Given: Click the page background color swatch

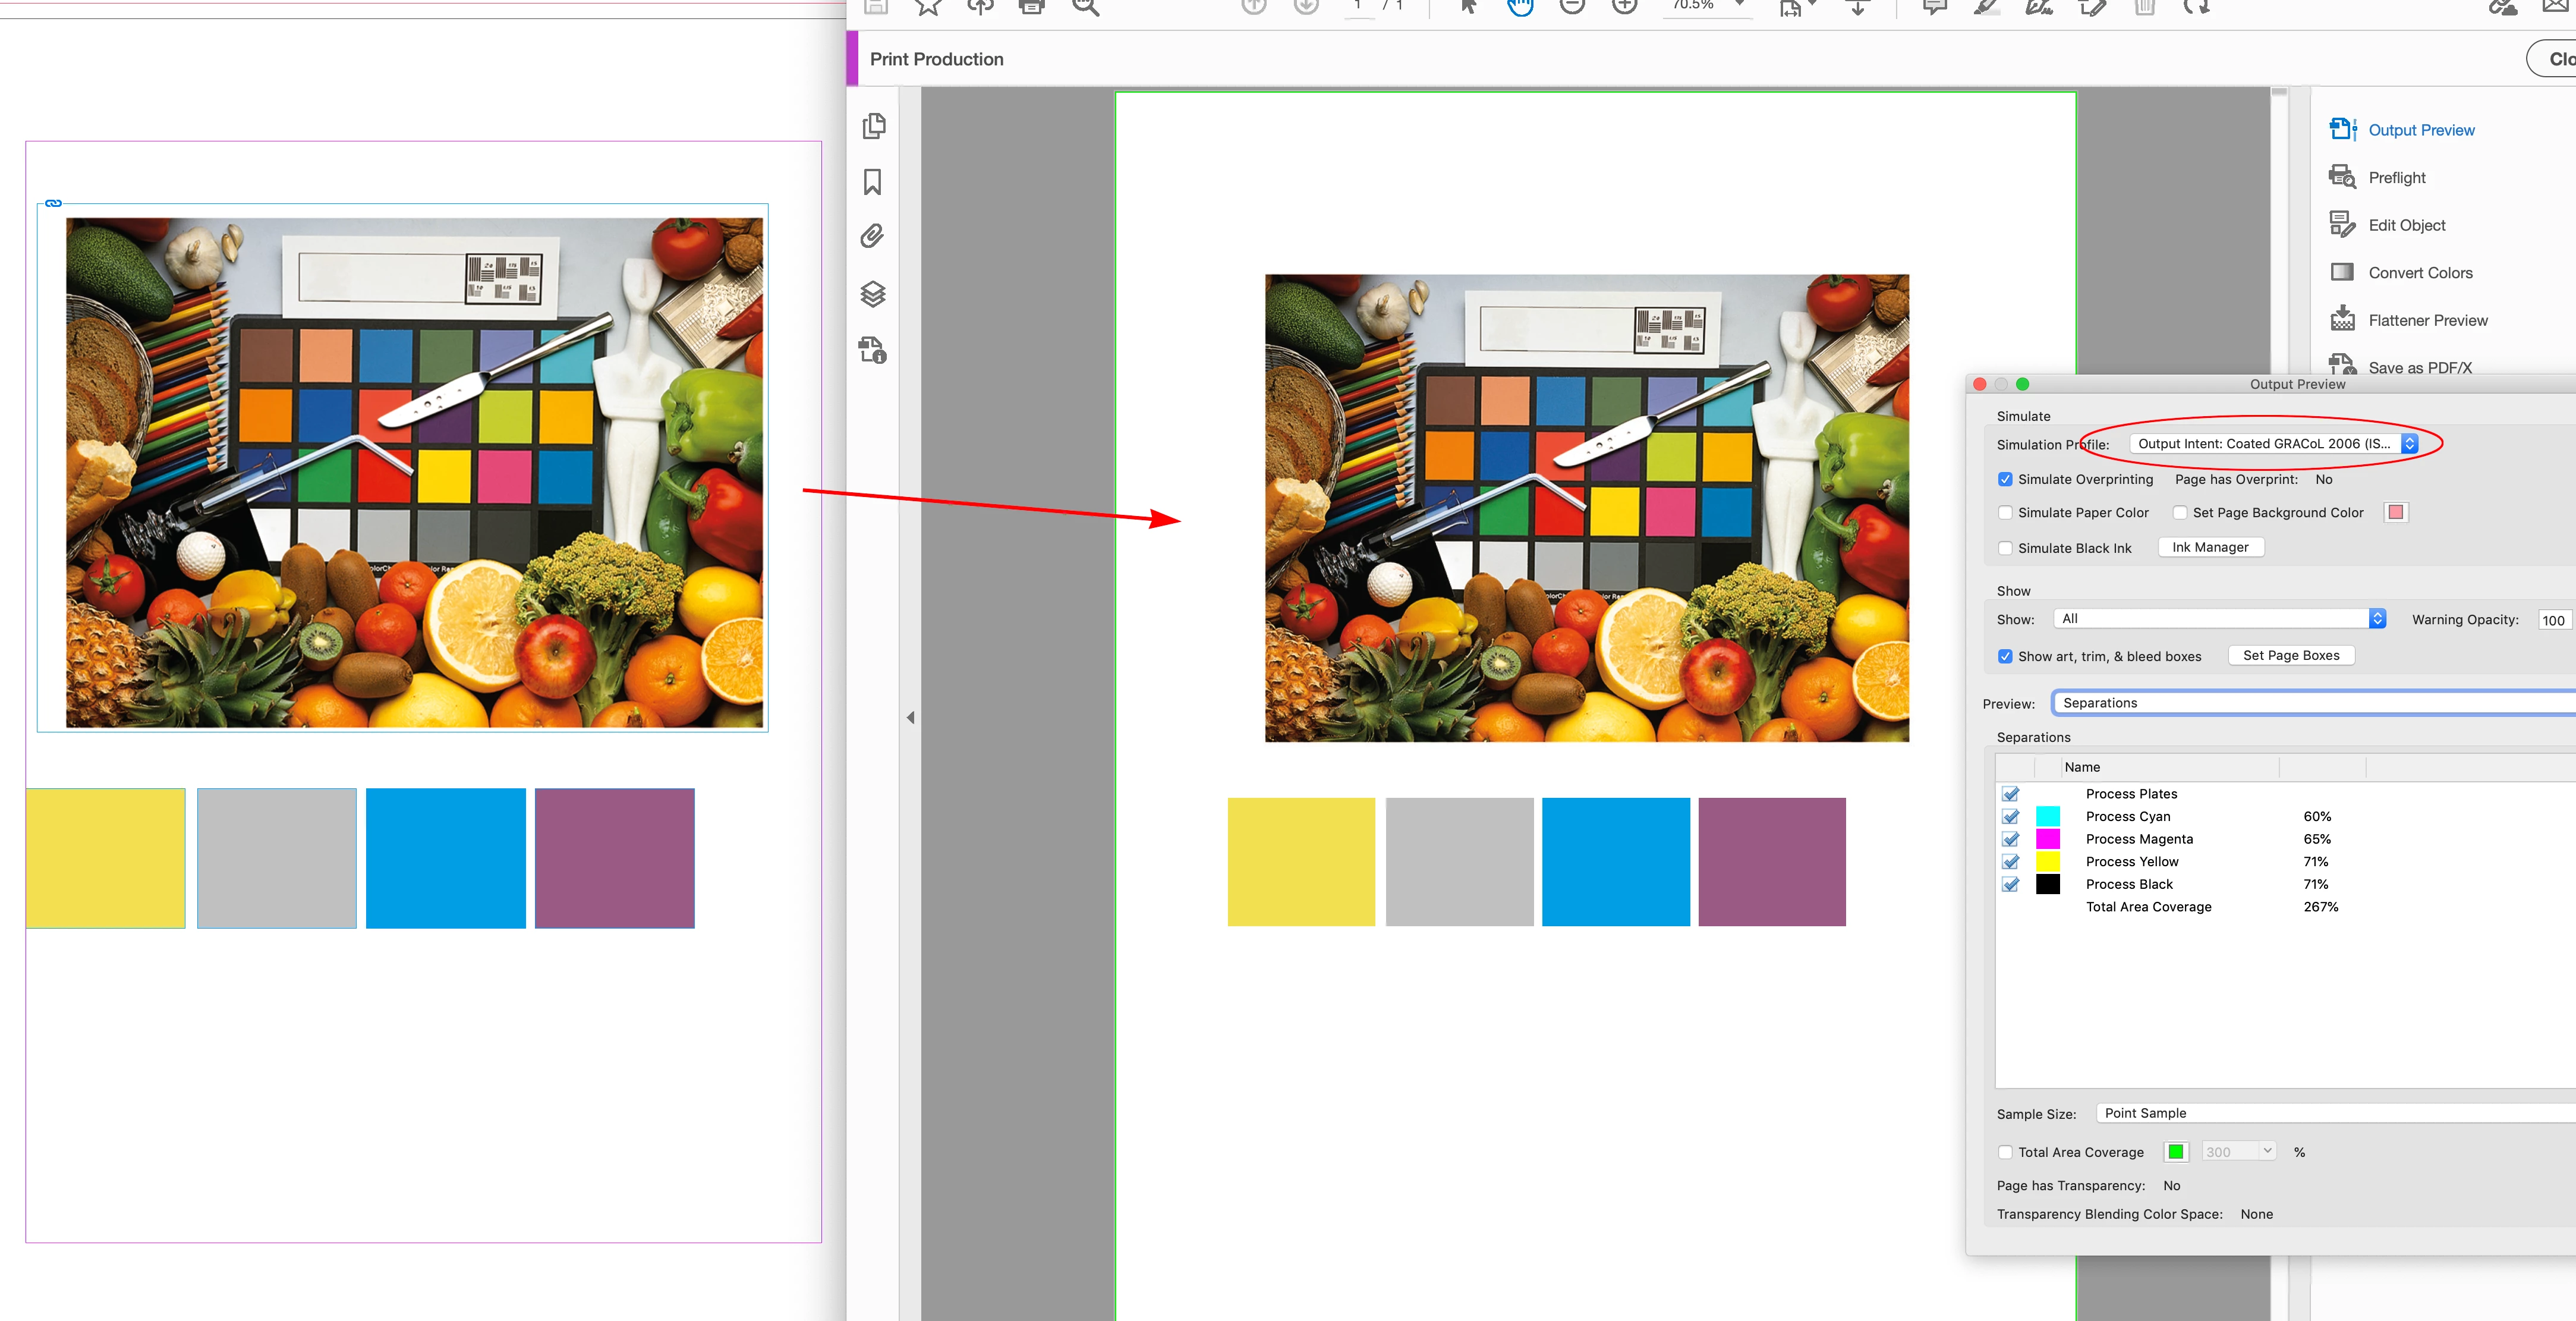Looking at the screenshot, I should pyautogui.click(x=2396, y=513).
